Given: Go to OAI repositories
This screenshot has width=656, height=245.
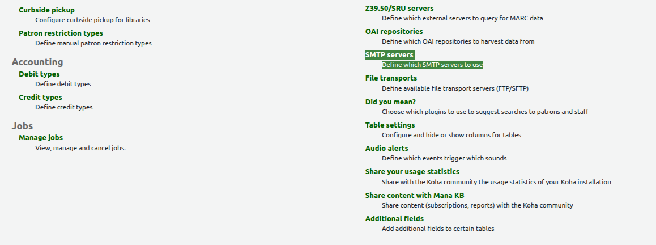Looking at the screenshot, I should [x=394, y=31].
